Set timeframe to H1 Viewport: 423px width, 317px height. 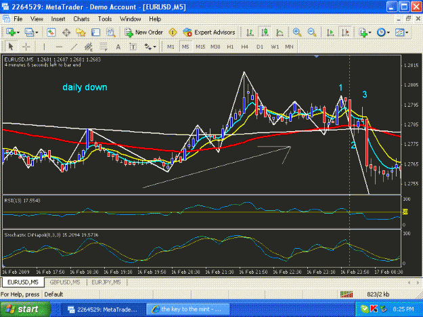tap(230, 47)
